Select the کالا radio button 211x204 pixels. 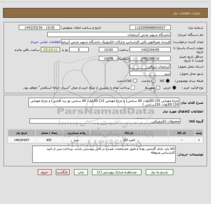[168, 81]
